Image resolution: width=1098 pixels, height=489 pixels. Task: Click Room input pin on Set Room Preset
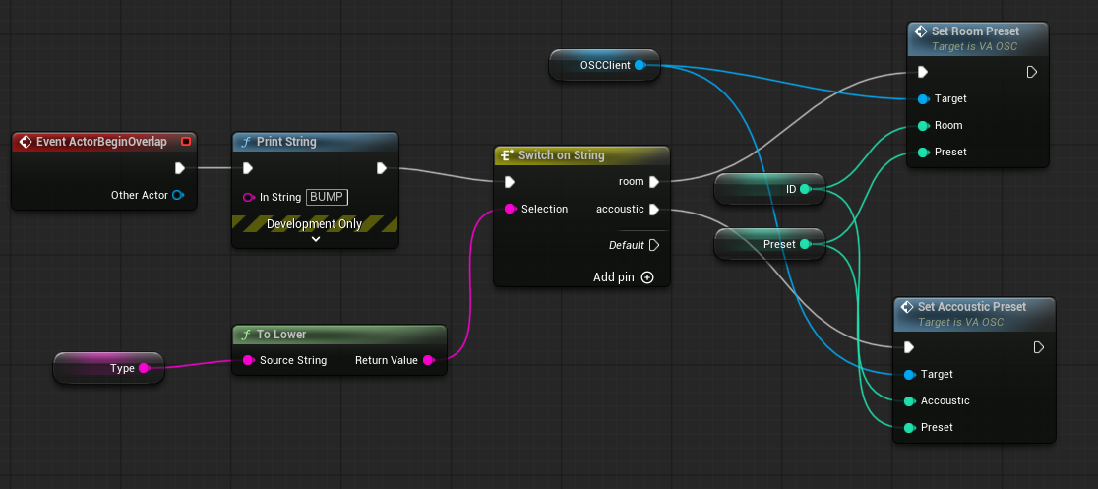(923, 125)
